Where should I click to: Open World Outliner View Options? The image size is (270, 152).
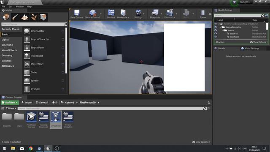click(259, 42)
